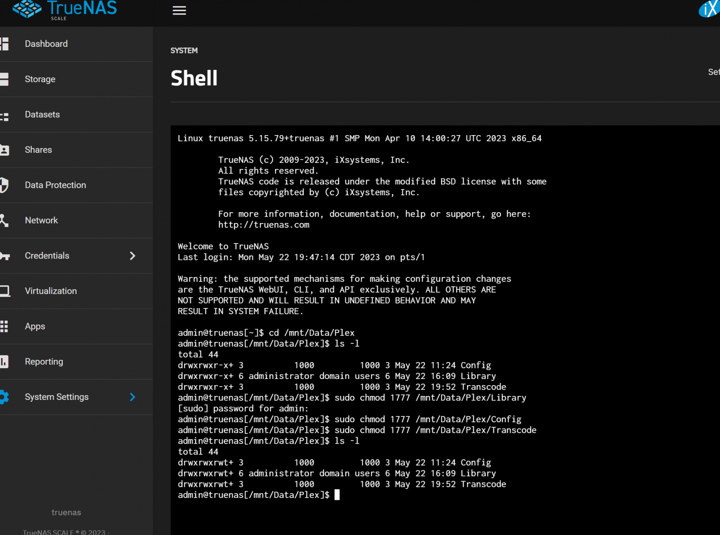Expand the Credentials submenu chevron

[132, 256]
